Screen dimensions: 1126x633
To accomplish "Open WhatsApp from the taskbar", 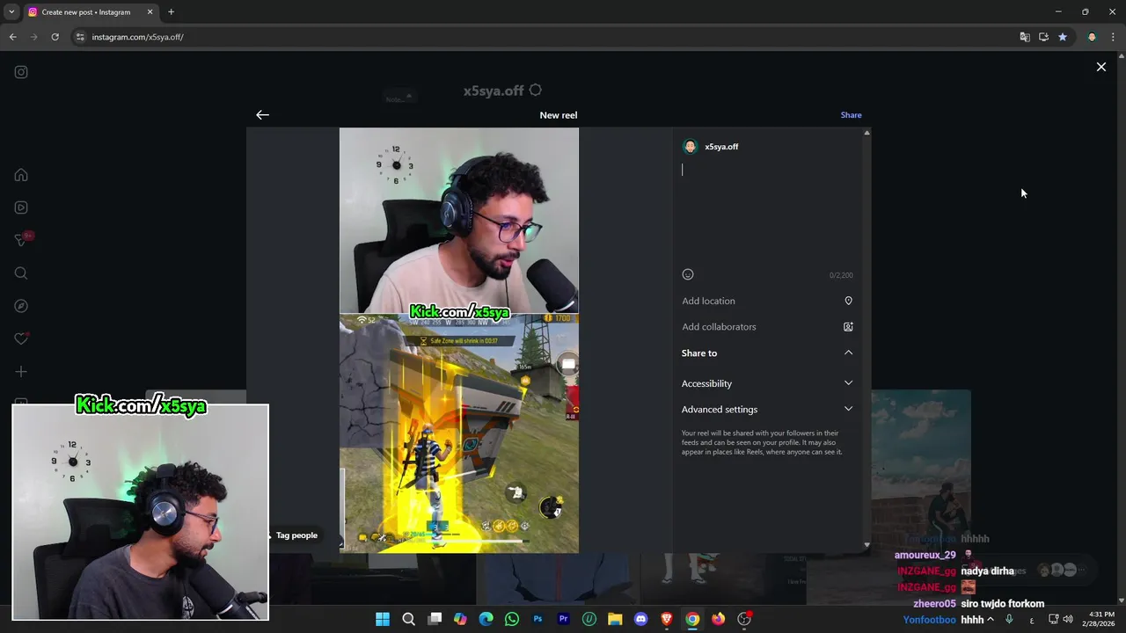I will click(512, 619).
